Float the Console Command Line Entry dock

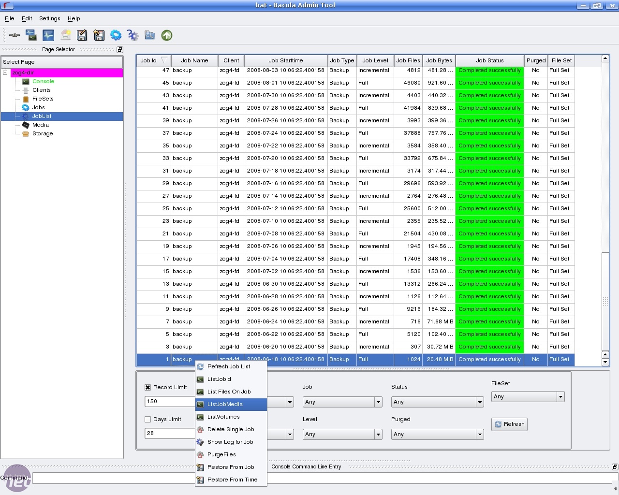coord(615,467)
